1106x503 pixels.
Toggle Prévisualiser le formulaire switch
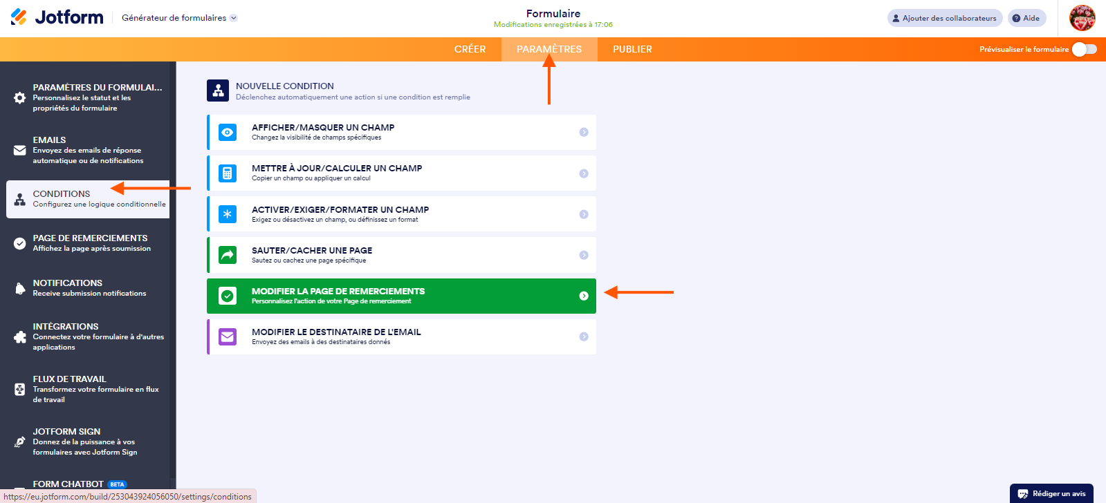1084,49
